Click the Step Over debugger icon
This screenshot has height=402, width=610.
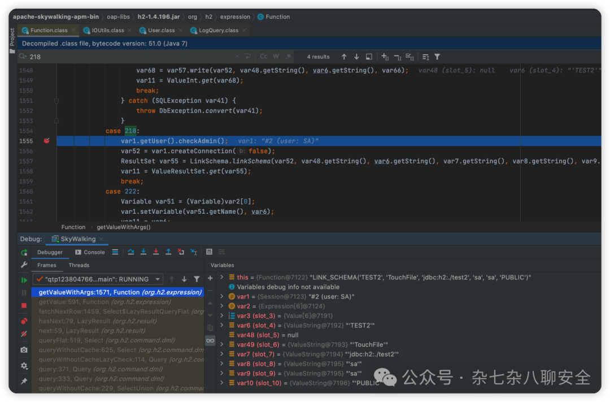pyautogui.click(x=131, y=252)
